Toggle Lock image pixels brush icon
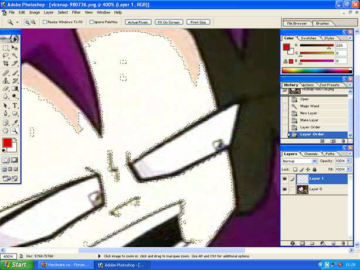 (x=302, y=169)
